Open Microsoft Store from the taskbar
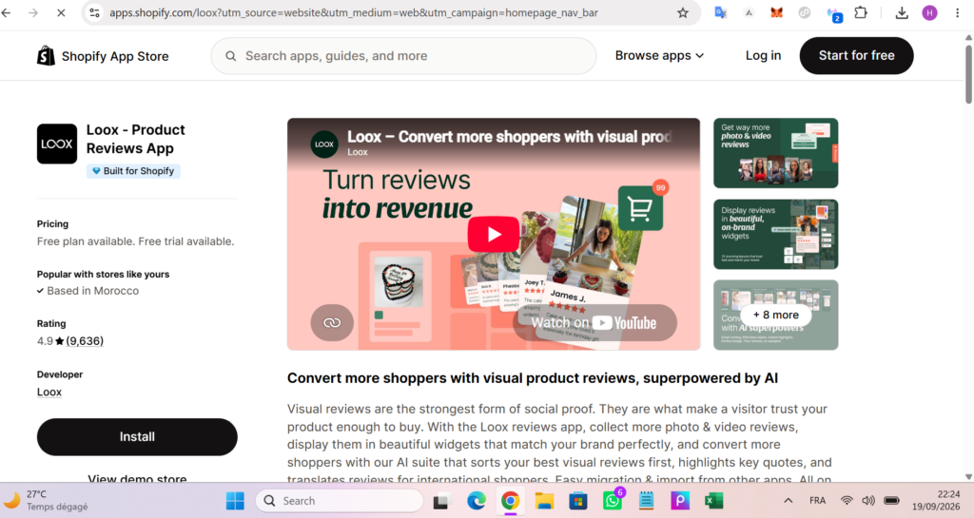This screenshot has width=974, height=518. pyautogui.click(x=577, y=501)
